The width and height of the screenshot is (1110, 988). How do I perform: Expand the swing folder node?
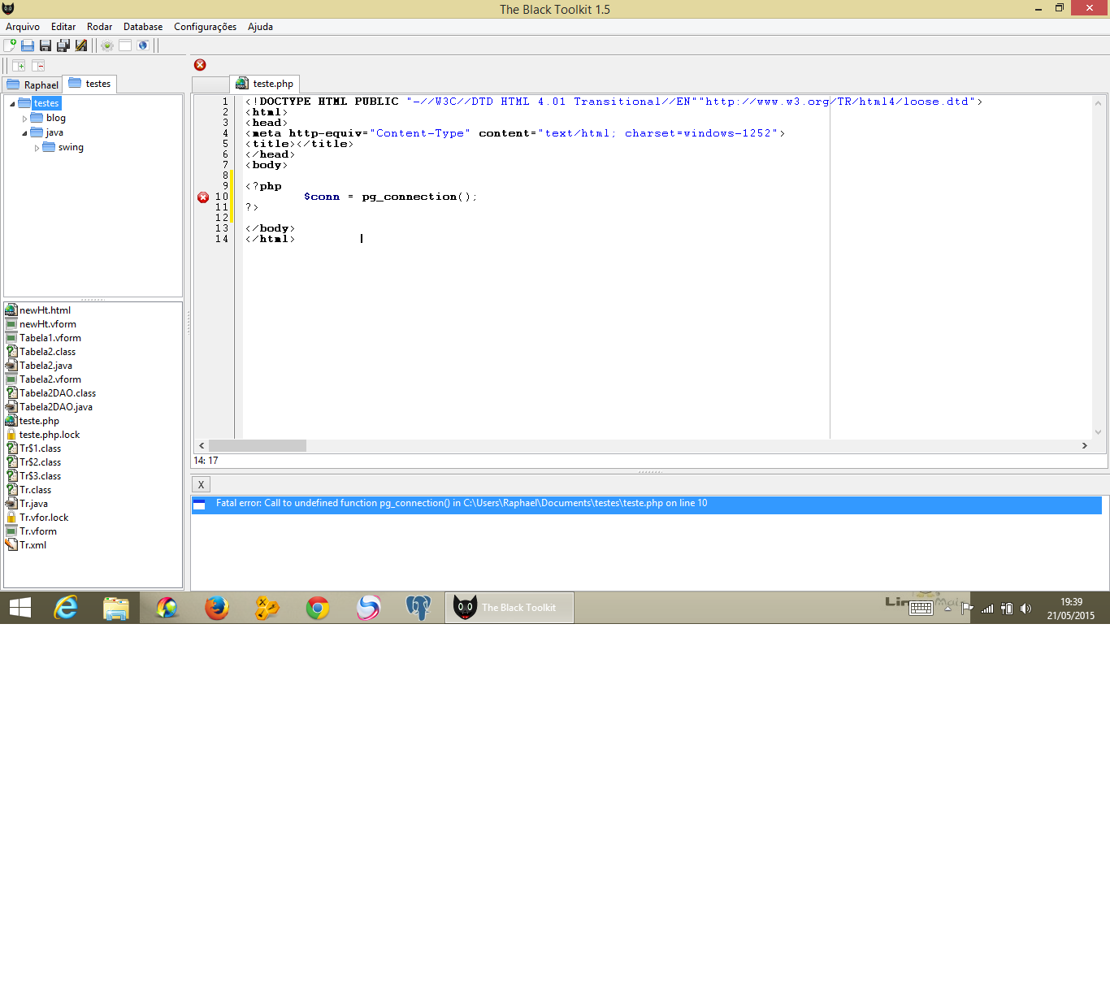tap(37, 147)
